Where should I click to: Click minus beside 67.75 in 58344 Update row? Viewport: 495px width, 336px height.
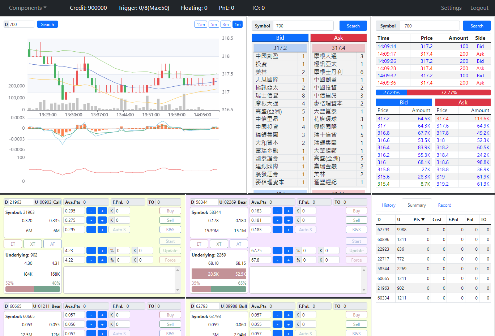click(277, 251)
